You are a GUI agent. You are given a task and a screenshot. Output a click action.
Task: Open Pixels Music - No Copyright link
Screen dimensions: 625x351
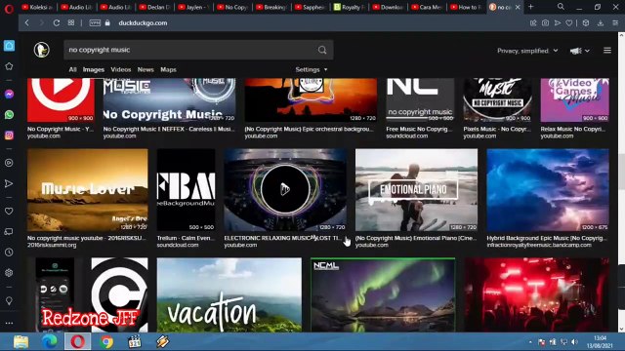click(x=497, y=129)
